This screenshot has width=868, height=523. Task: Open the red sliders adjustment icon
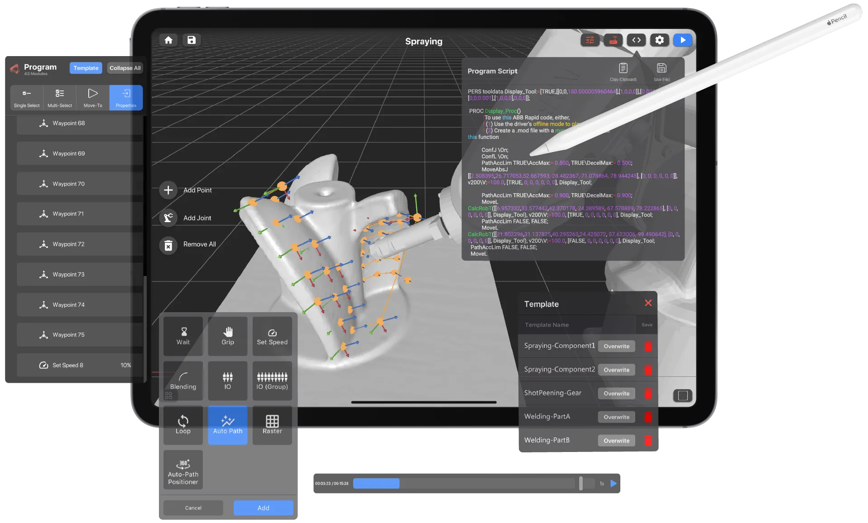pos(590,40)
